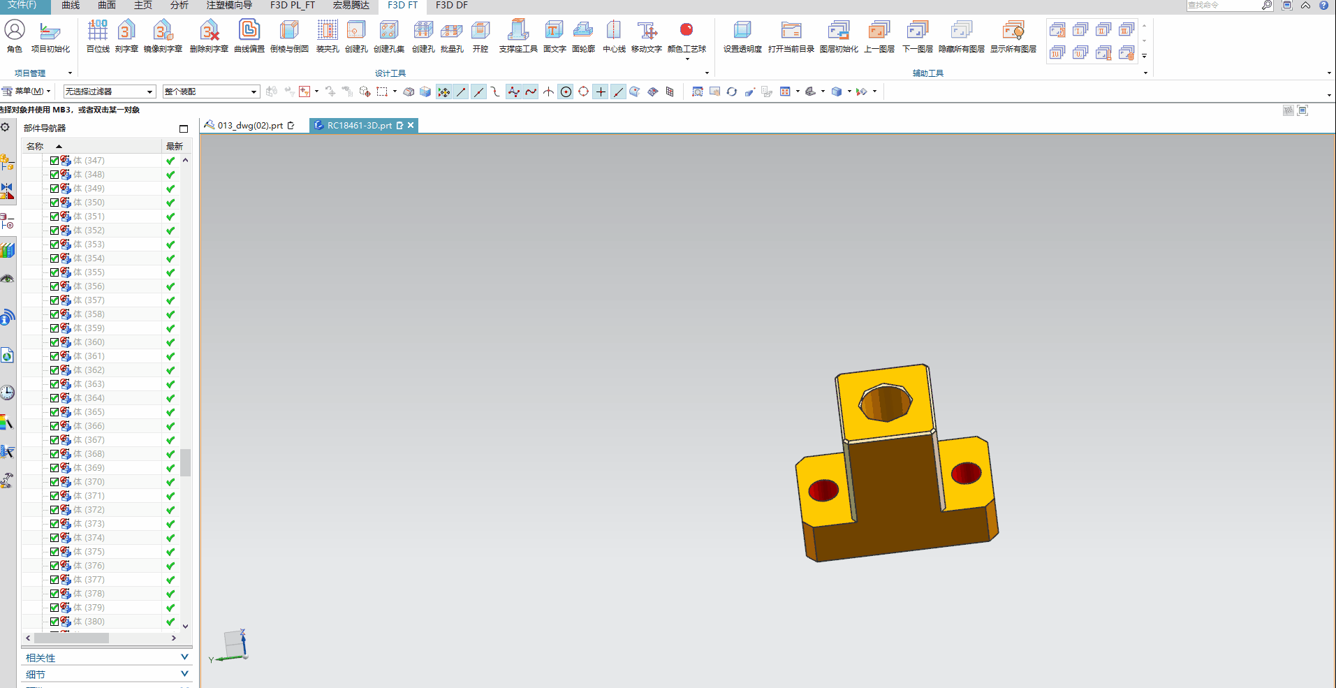Choose the 镜像刻字章 mirror stamp tool
The image size is (1336, 688).
tap(163, 36)
